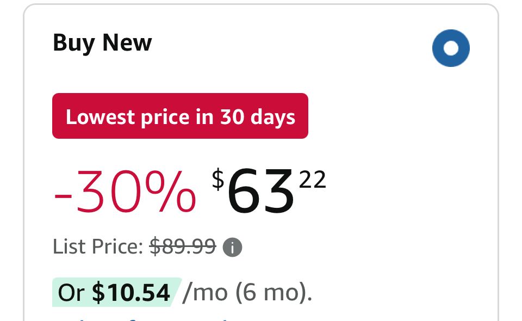
Task: Click the Lowest price in 30 days badge
Action: coord(180,116)
